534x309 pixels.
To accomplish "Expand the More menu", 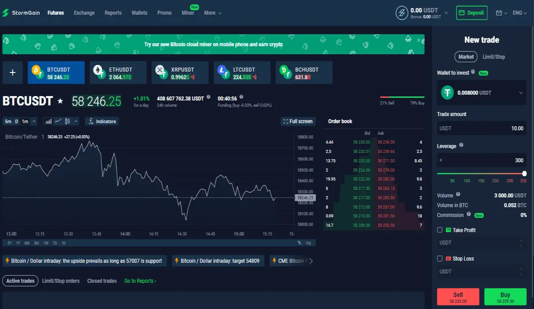I will pyautogui.click(x=213, y=13).
